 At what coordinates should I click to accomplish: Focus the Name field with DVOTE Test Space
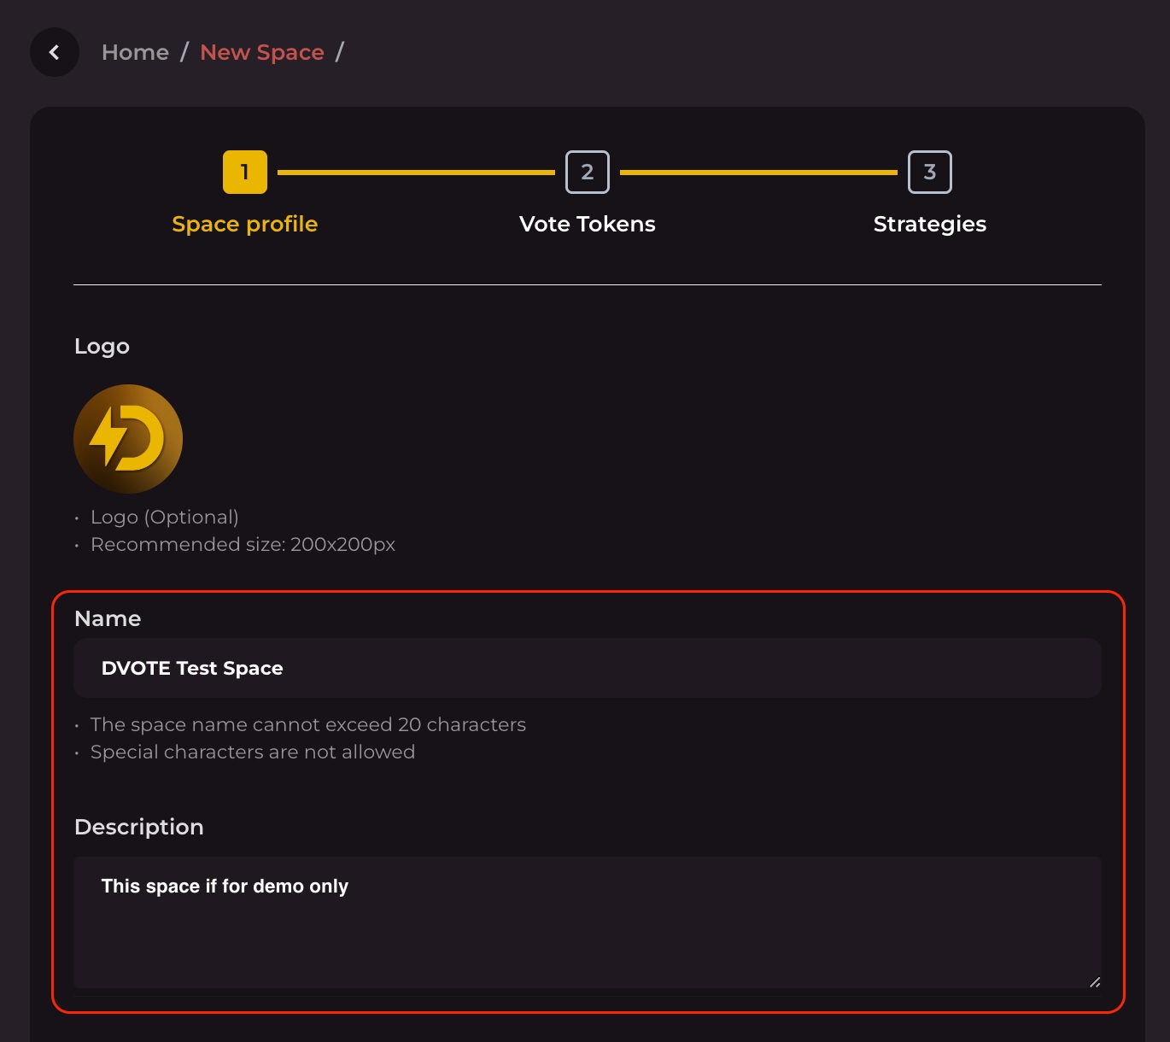point(588,668)
